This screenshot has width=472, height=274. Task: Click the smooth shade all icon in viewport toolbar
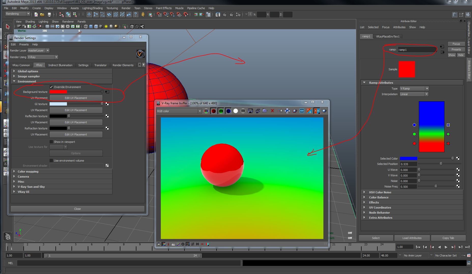pos(91,26)
